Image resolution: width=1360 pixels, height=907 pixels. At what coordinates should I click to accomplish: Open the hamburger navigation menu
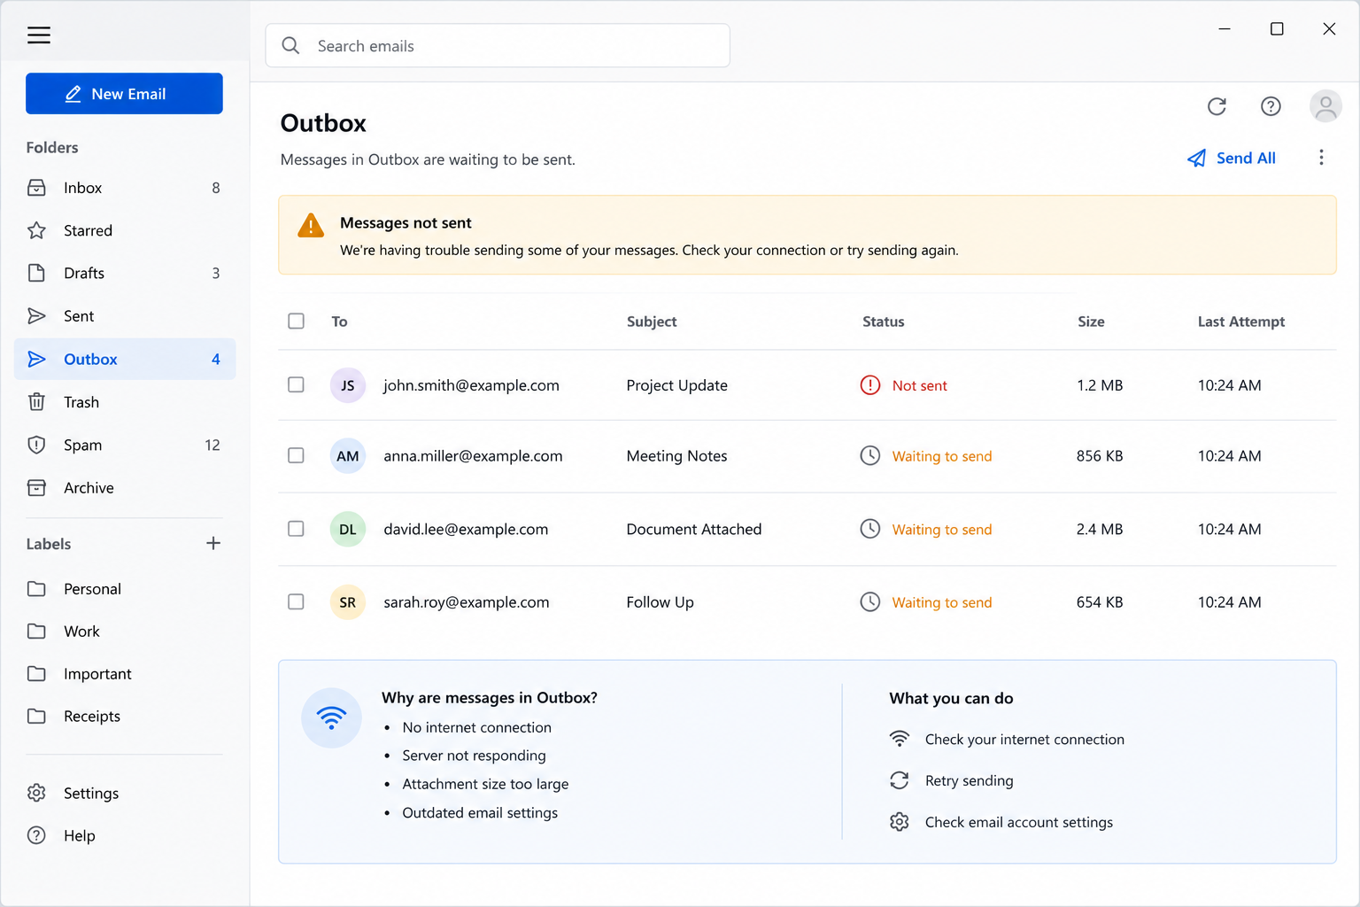pos(38,35)
